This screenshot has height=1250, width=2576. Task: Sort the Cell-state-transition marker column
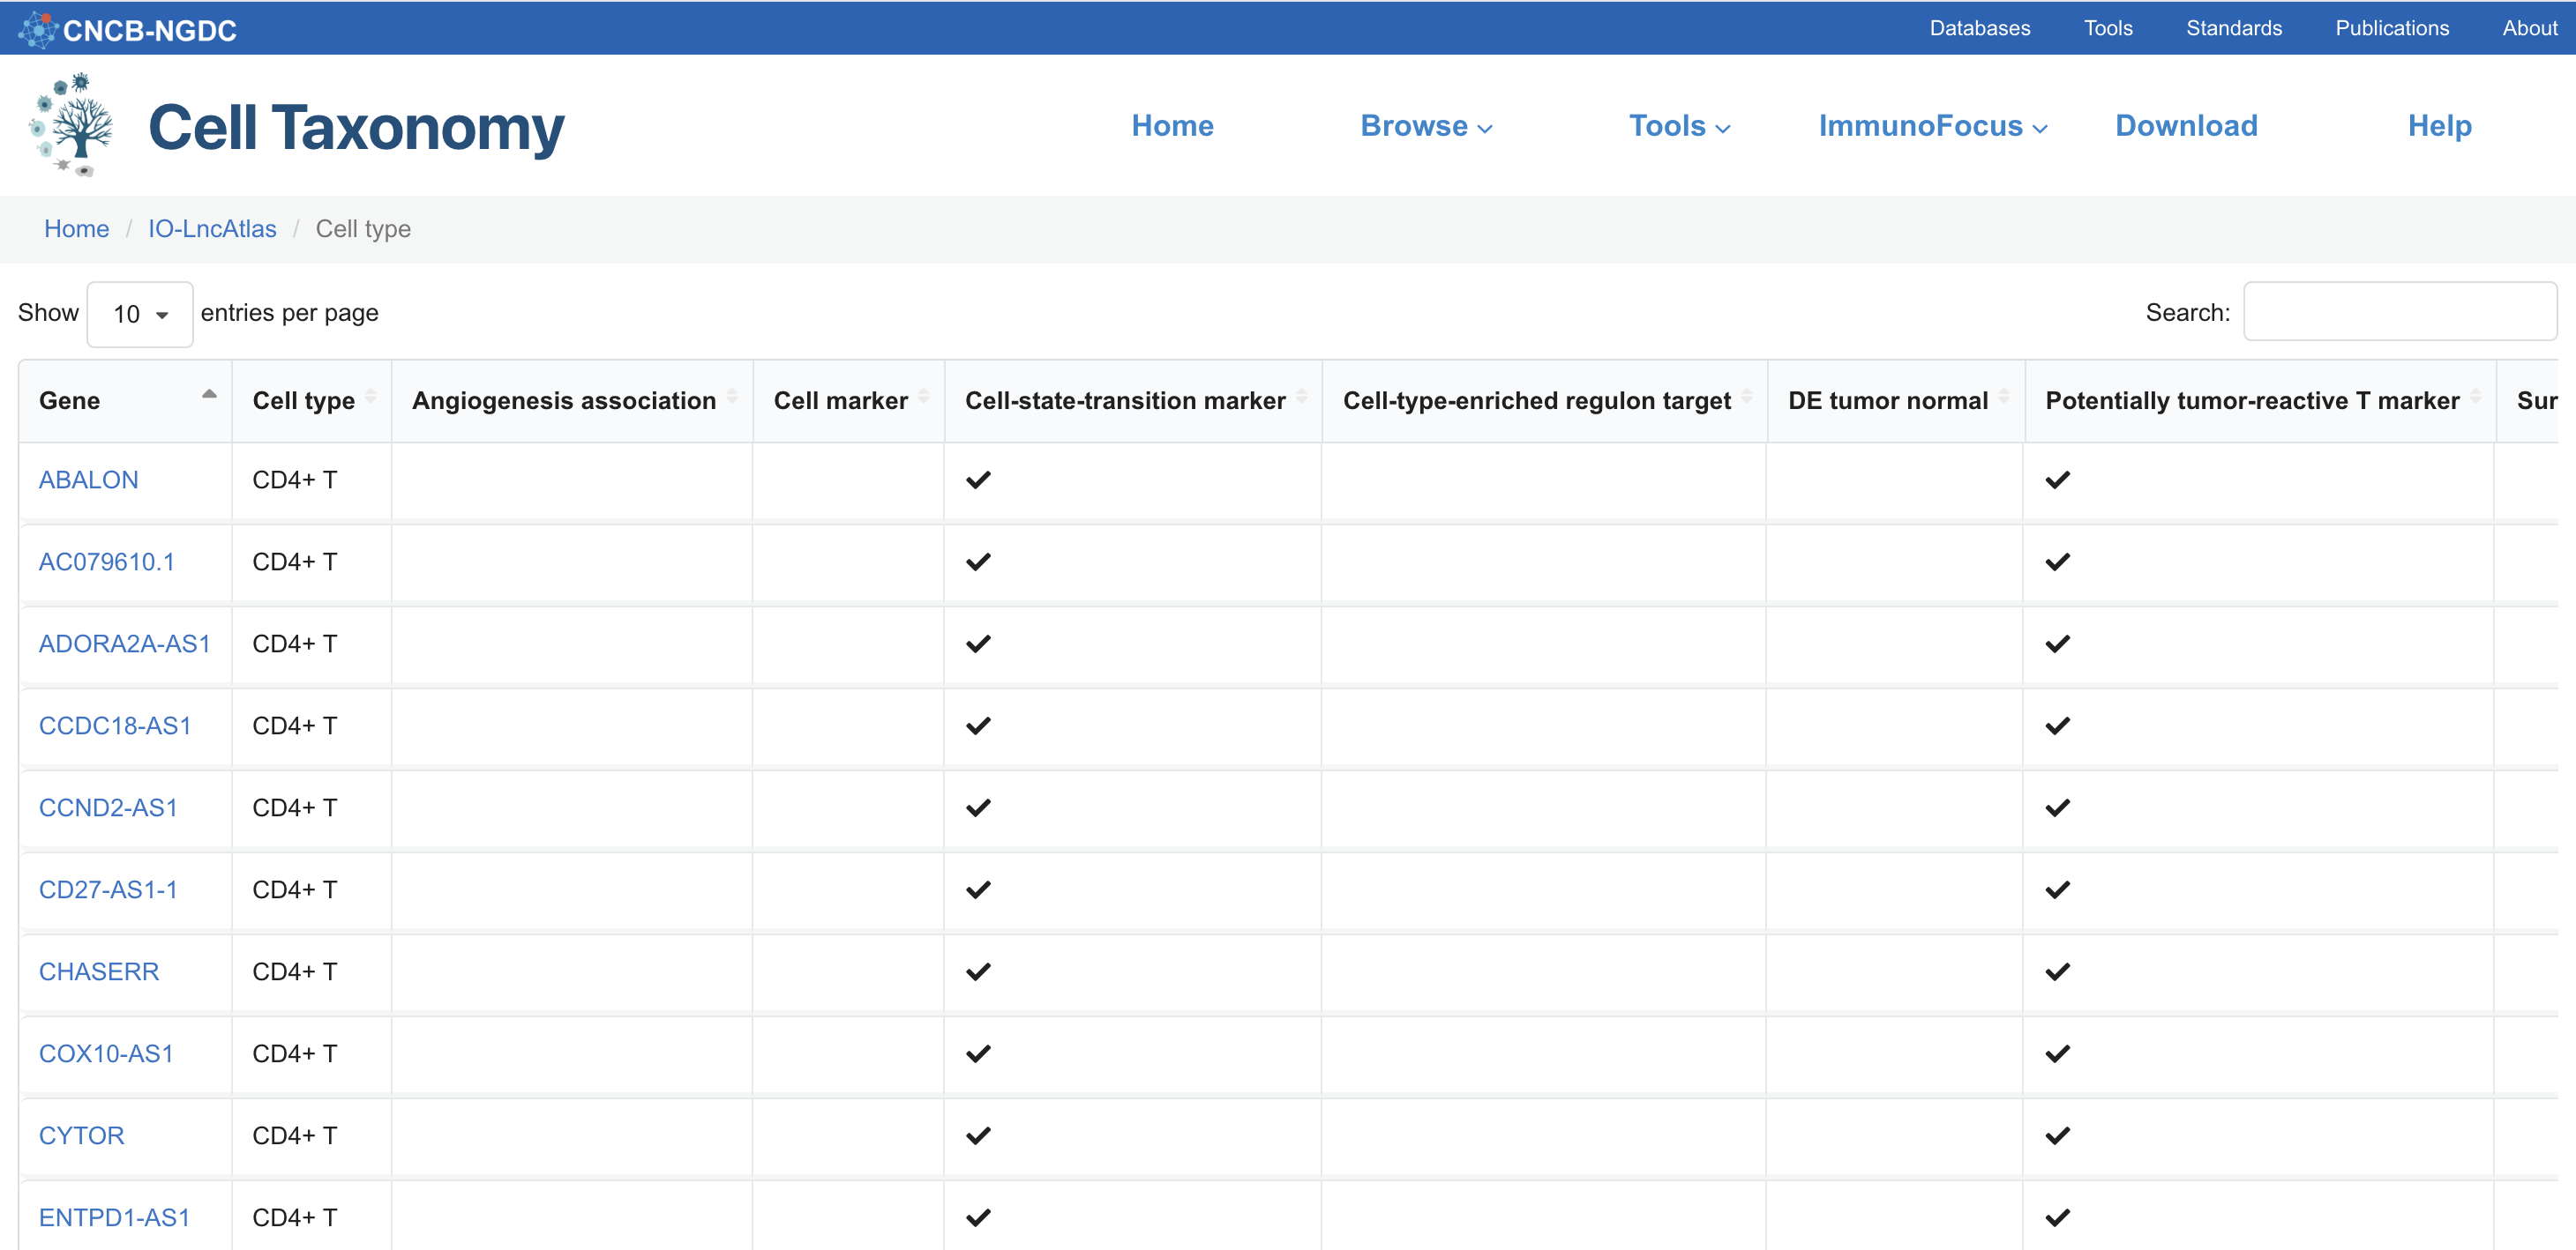click(x=1302, y=397)
